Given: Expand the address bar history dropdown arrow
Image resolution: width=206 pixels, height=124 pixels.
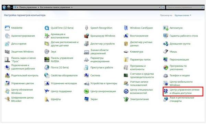Looking at the screenshot, I should click(159, 7).
